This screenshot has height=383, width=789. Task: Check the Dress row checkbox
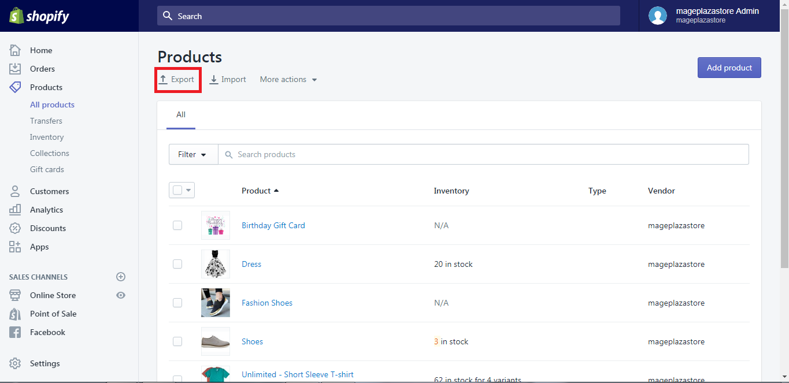(x=177, y=264)
